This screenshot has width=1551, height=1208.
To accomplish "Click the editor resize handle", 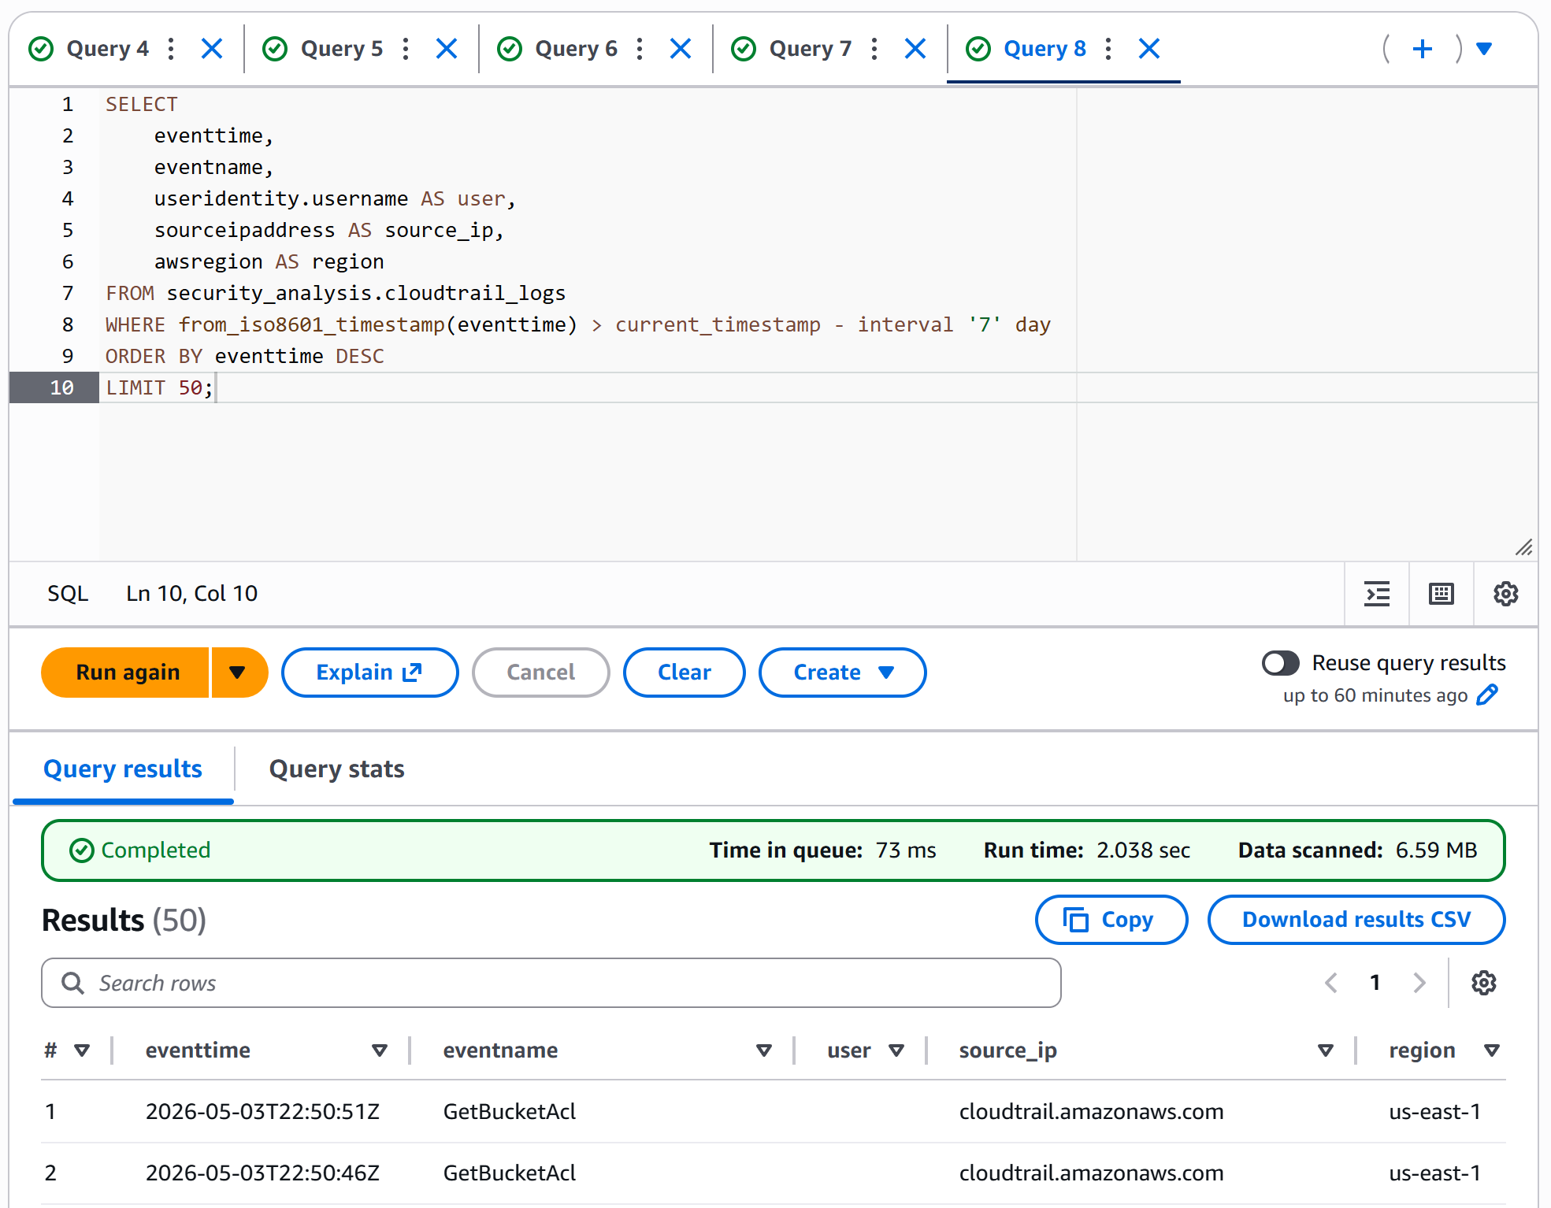I will tap(1524, 547).
